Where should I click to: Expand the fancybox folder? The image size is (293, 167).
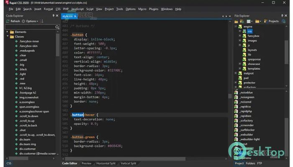(240, 36)
